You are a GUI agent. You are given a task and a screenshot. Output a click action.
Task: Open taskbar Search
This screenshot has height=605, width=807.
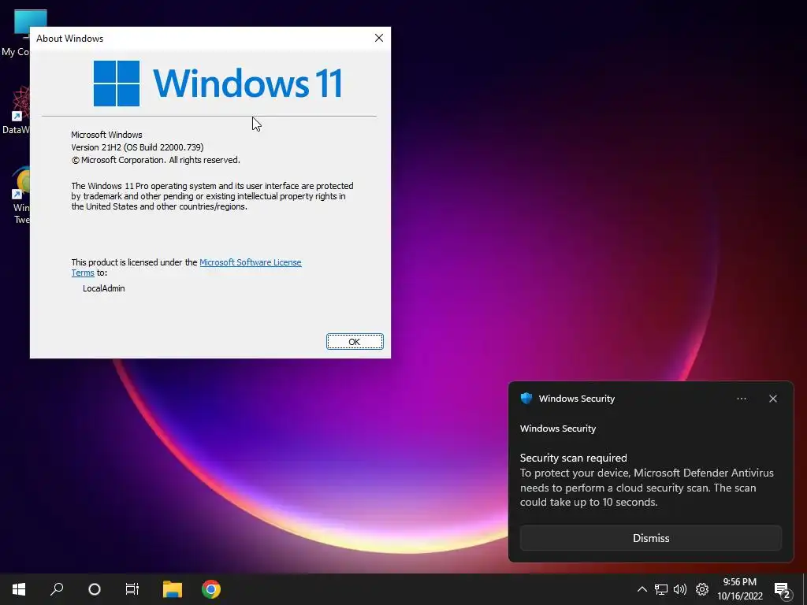57,589
